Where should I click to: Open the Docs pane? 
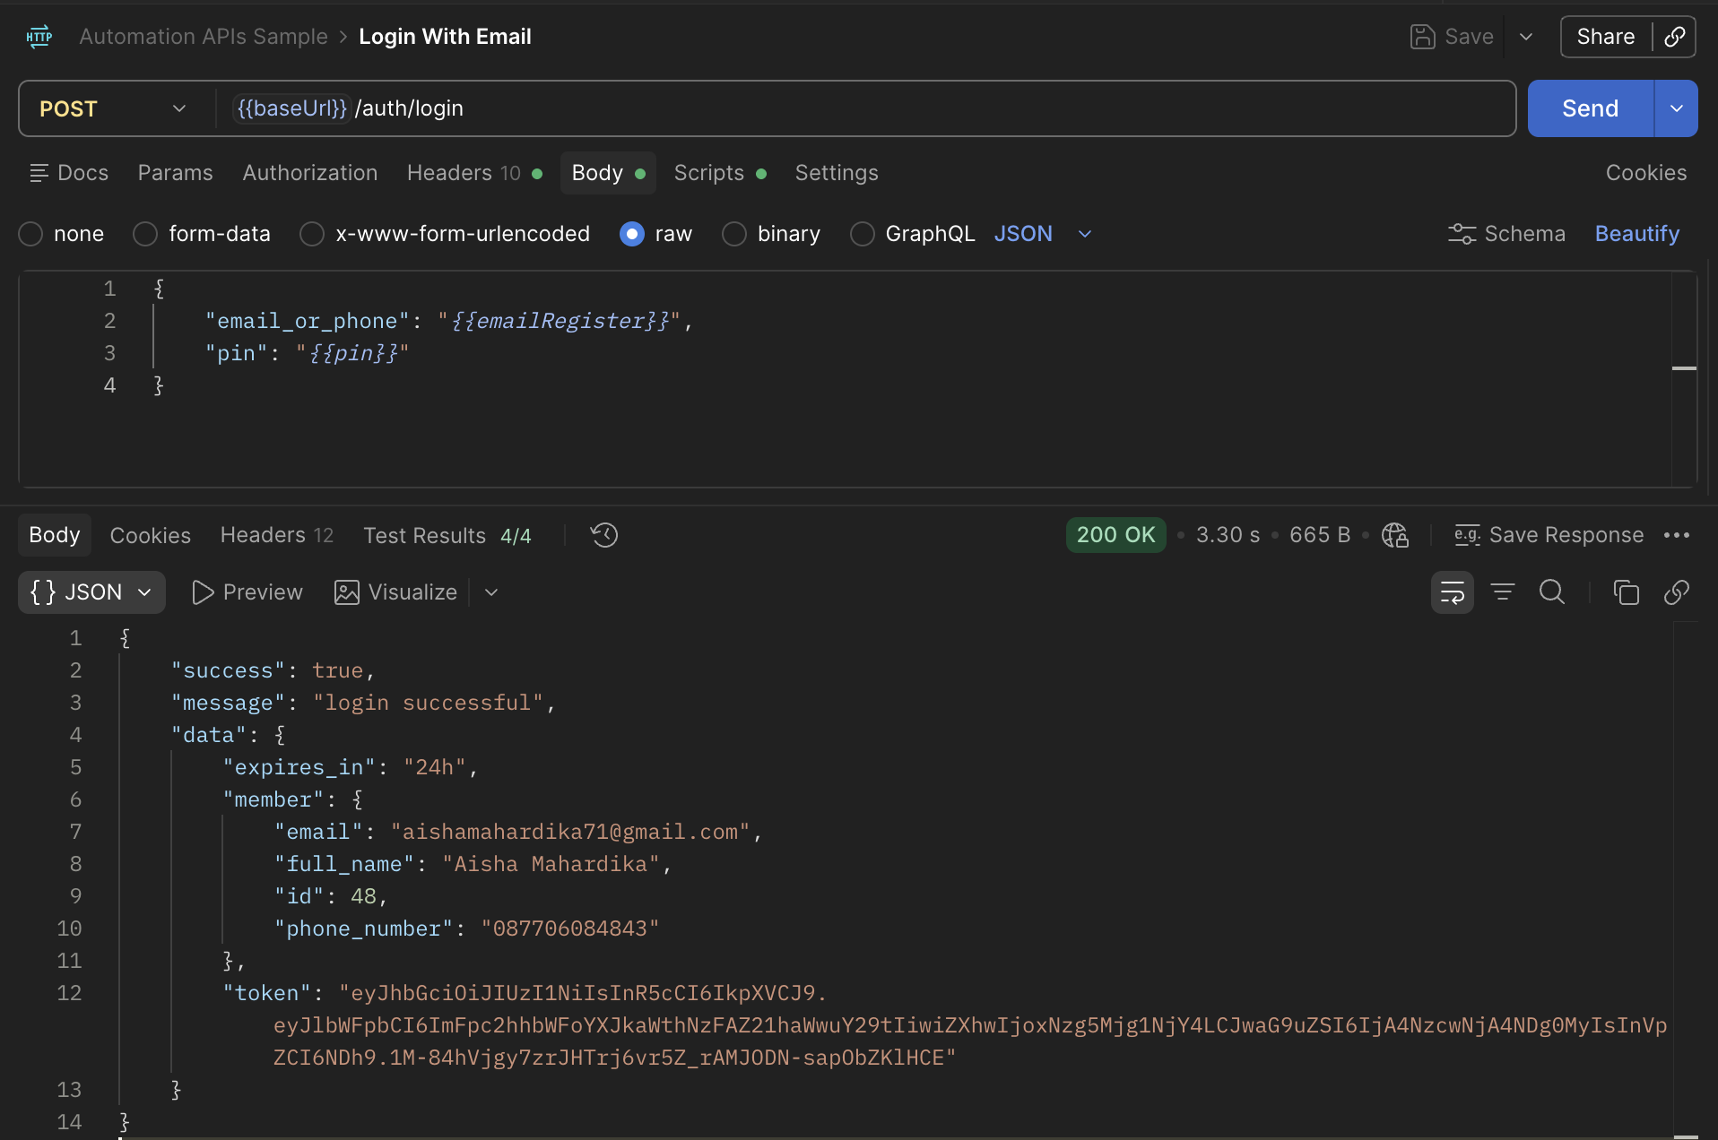(x=69, y=173)
